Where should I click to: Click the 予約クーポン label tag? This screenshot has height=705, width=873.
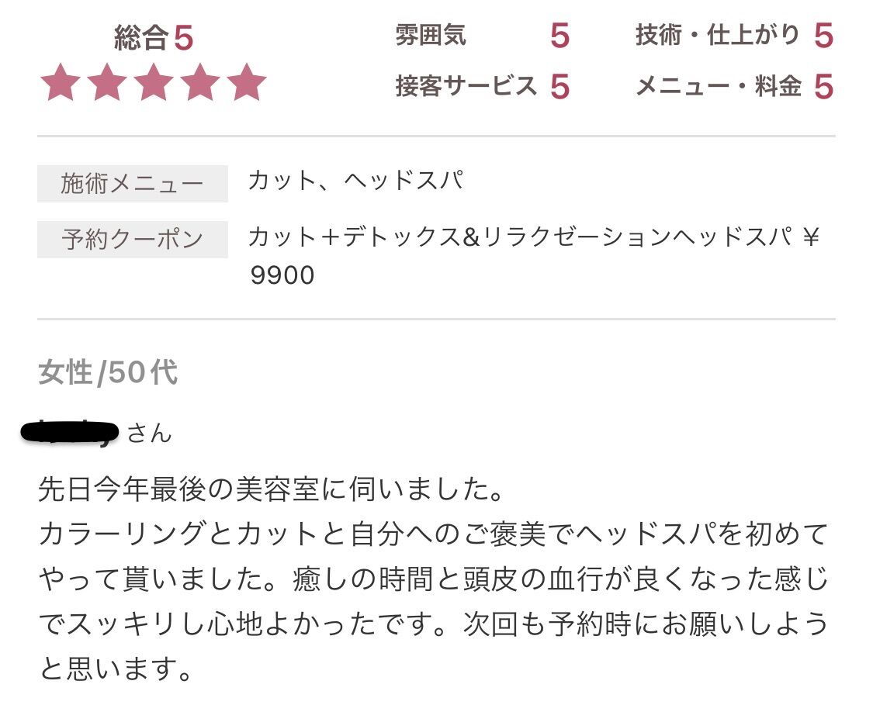[x=133, y=240]
